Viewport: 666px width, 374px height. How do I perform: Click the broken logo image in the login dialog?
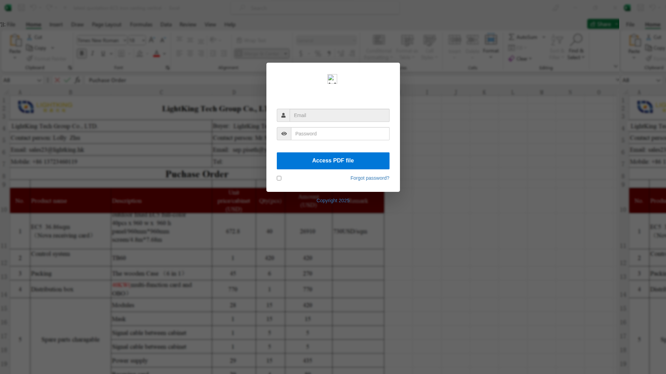point(332,79)
